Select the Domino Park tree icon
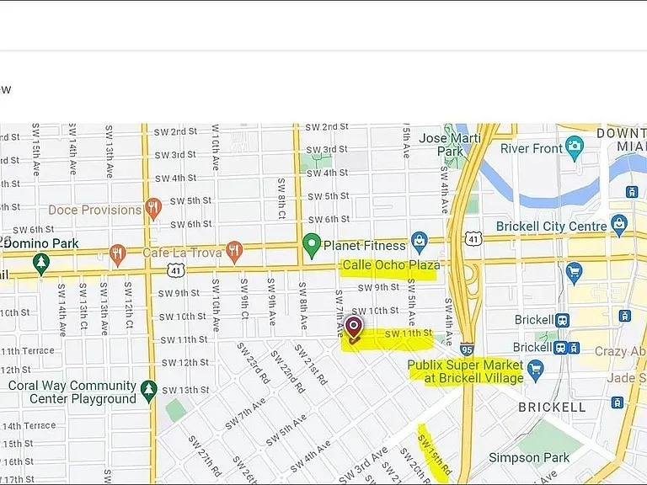647x485 pixels. point(40,264)
